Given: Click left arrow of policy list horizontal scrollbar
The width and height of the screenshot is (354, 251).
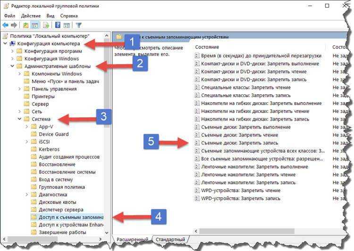Looking at the screenshot, I should [196, 231].
